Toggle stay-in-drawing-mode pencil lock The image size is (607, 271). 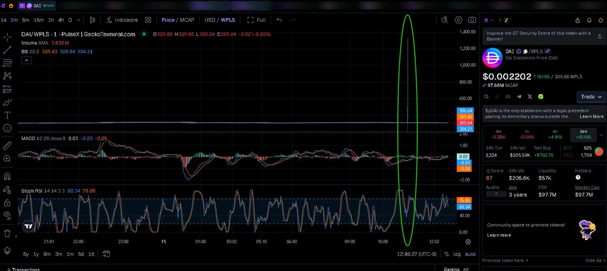pyautogui.click(x=7, y=190)
